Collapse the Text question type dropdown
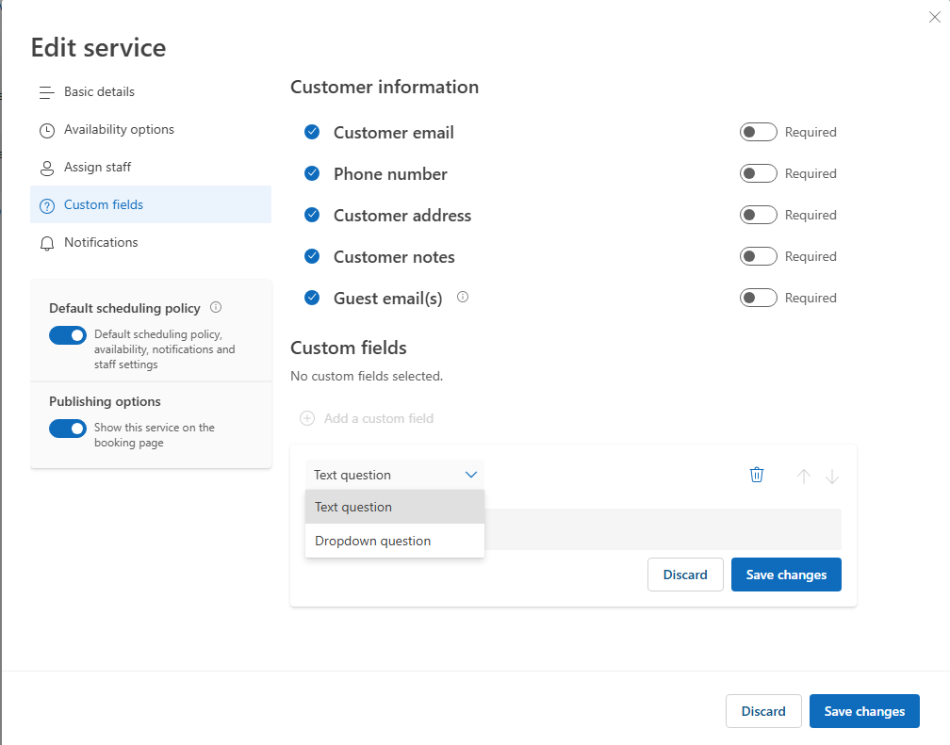 click(395, 475)
